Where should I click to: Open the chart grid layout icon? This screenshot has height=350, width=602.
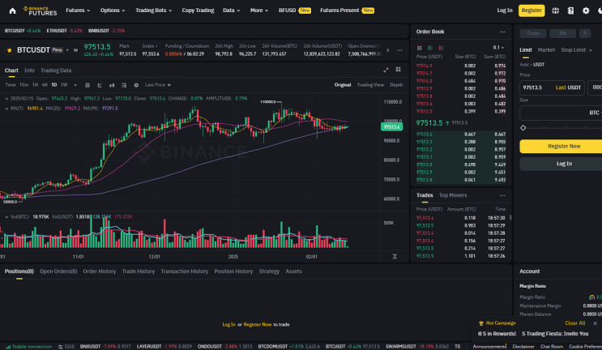coord(398,70)
